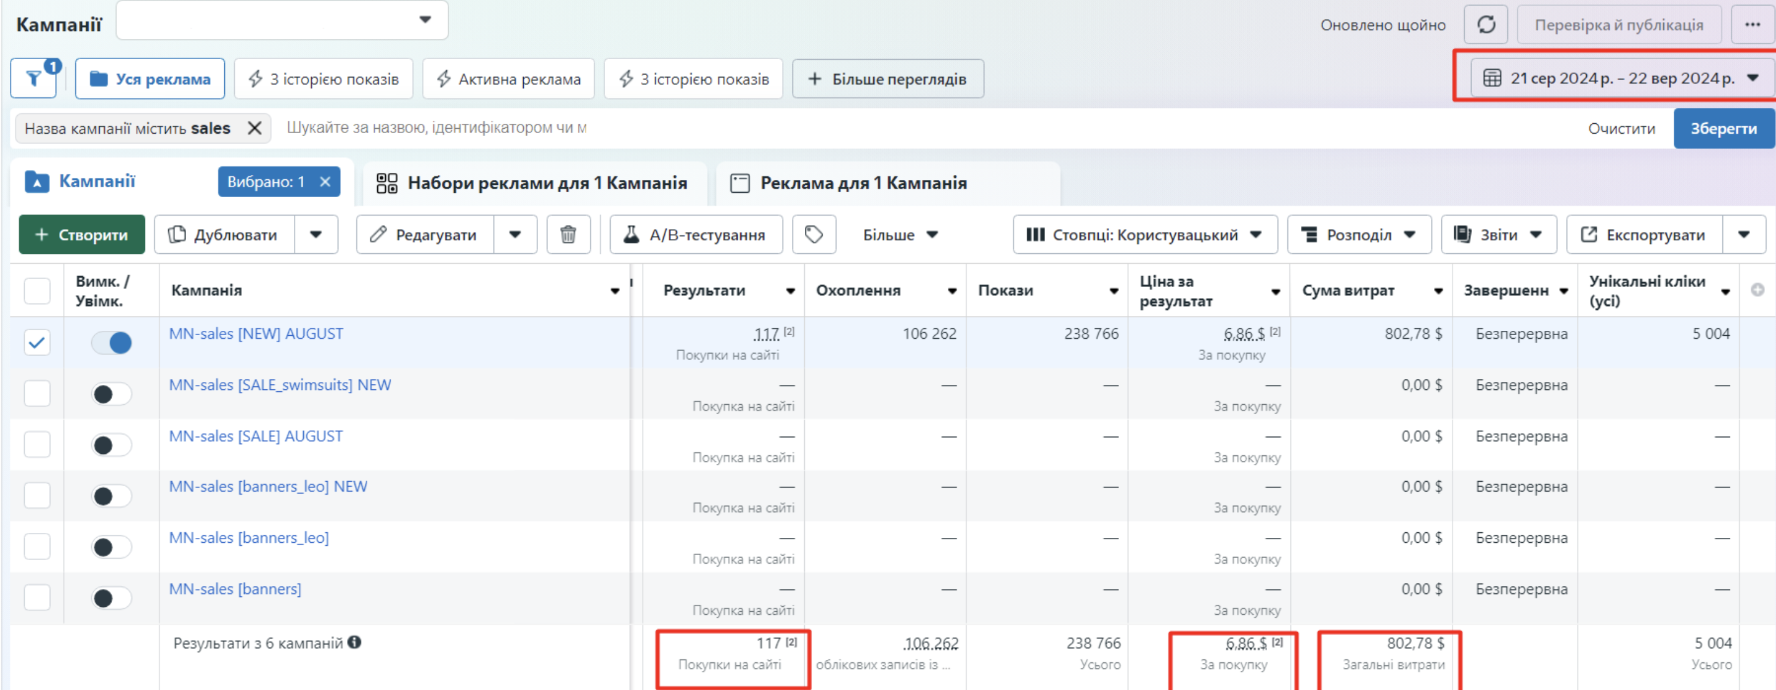This screenshot has width=1776, height=690.
Task: Enable the MN-sales [banners_leo] campaign toggle
Action: click(112, 547)
